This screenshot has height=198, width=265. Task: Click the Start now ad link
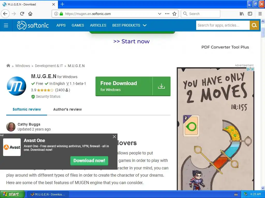(131, 41)
